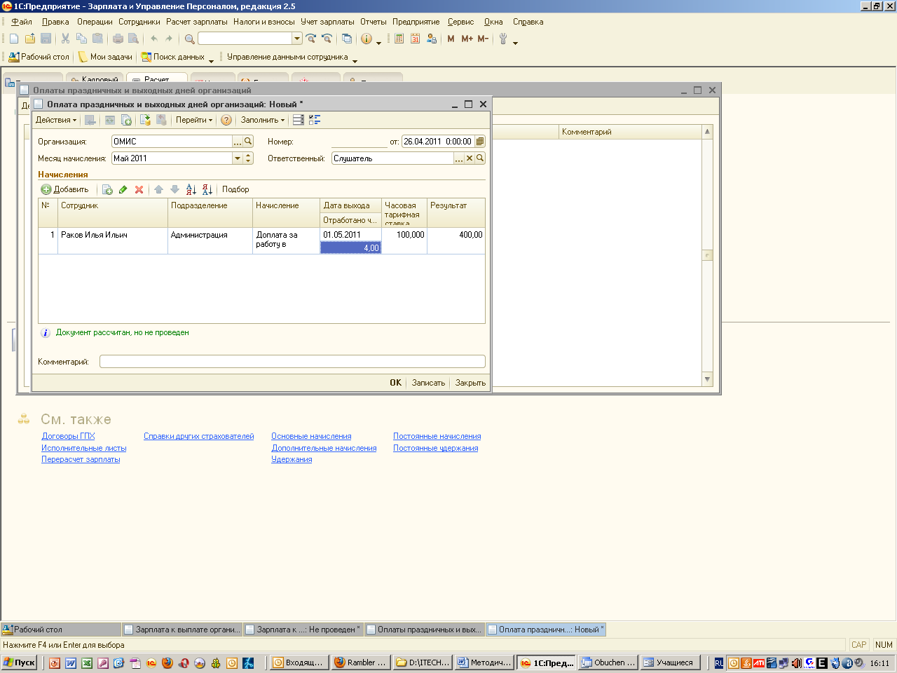Click the Copy icon in main toolbar

(x=81, y=39)
